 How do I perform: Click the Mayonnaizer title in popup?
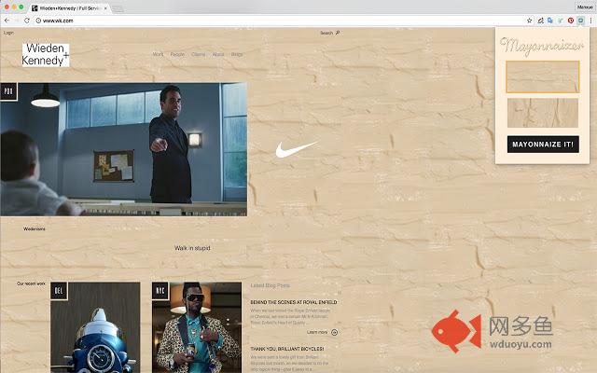(542, 46)
